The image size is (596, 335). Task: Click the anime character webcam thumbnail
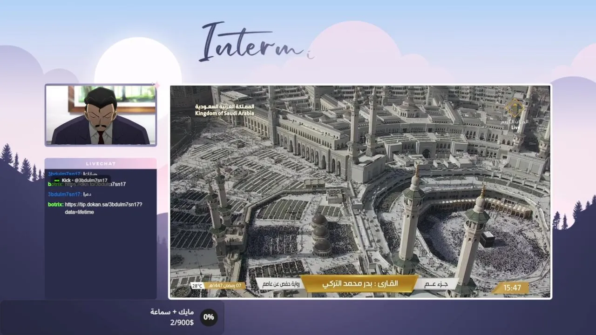tap(101, 115)
